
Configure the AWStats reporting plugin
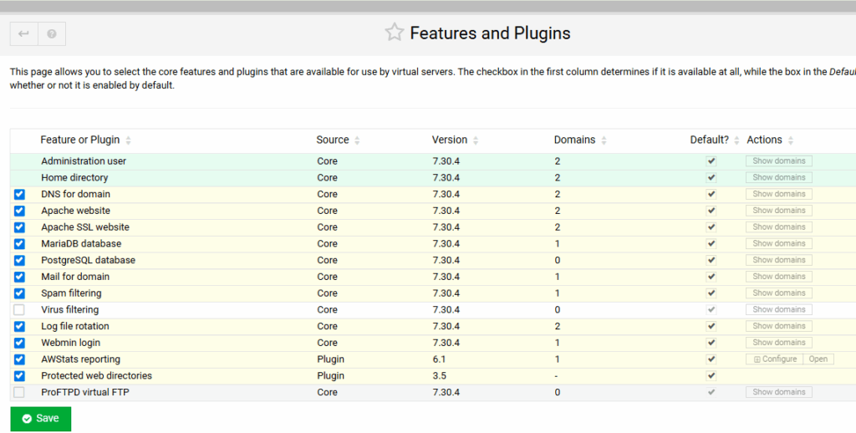tap(775, 359)
